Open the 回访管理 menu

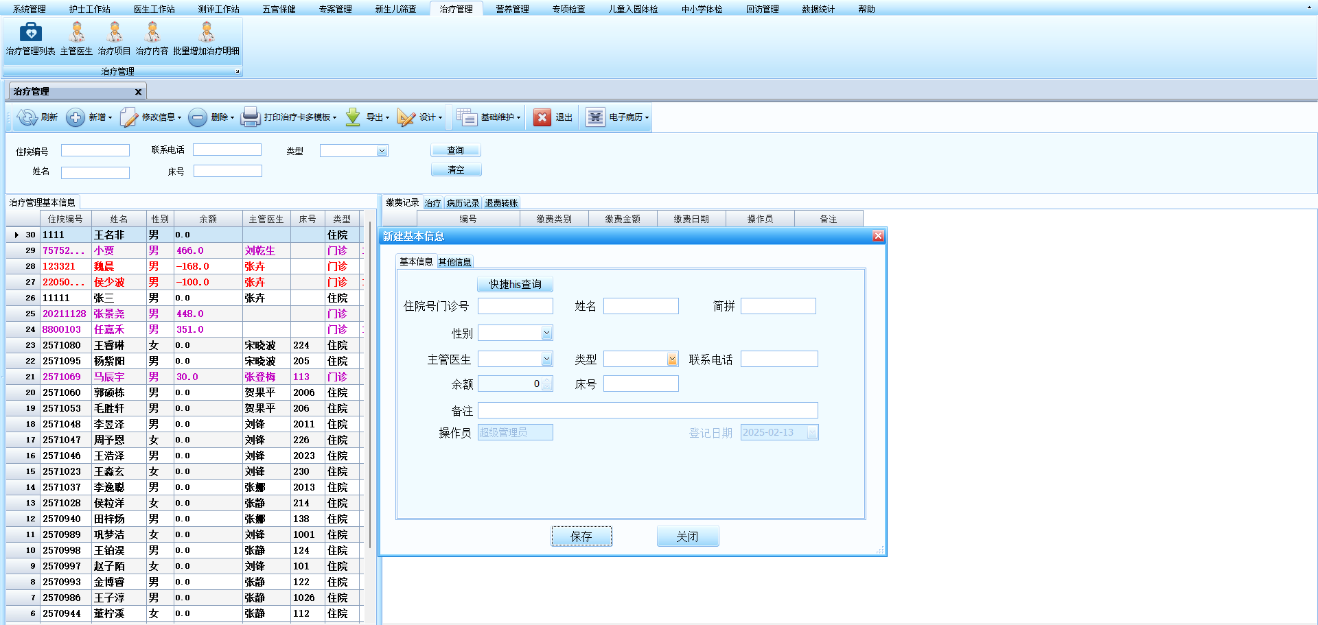click(763, 9)
